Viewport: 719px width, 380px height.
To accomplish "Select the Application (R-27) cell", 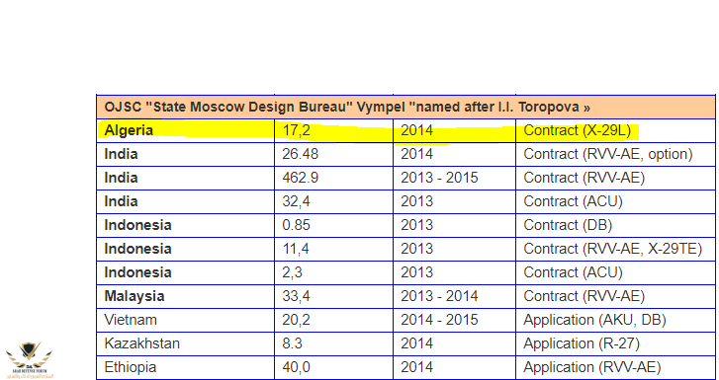I will (615, 343).
